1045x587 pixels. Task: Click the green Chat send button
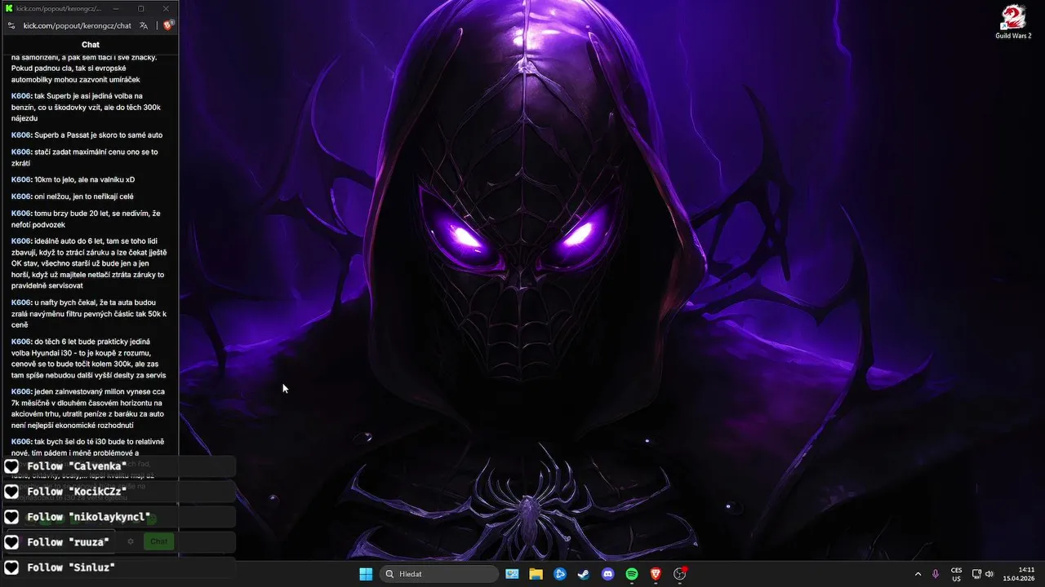tap(158, 541)
